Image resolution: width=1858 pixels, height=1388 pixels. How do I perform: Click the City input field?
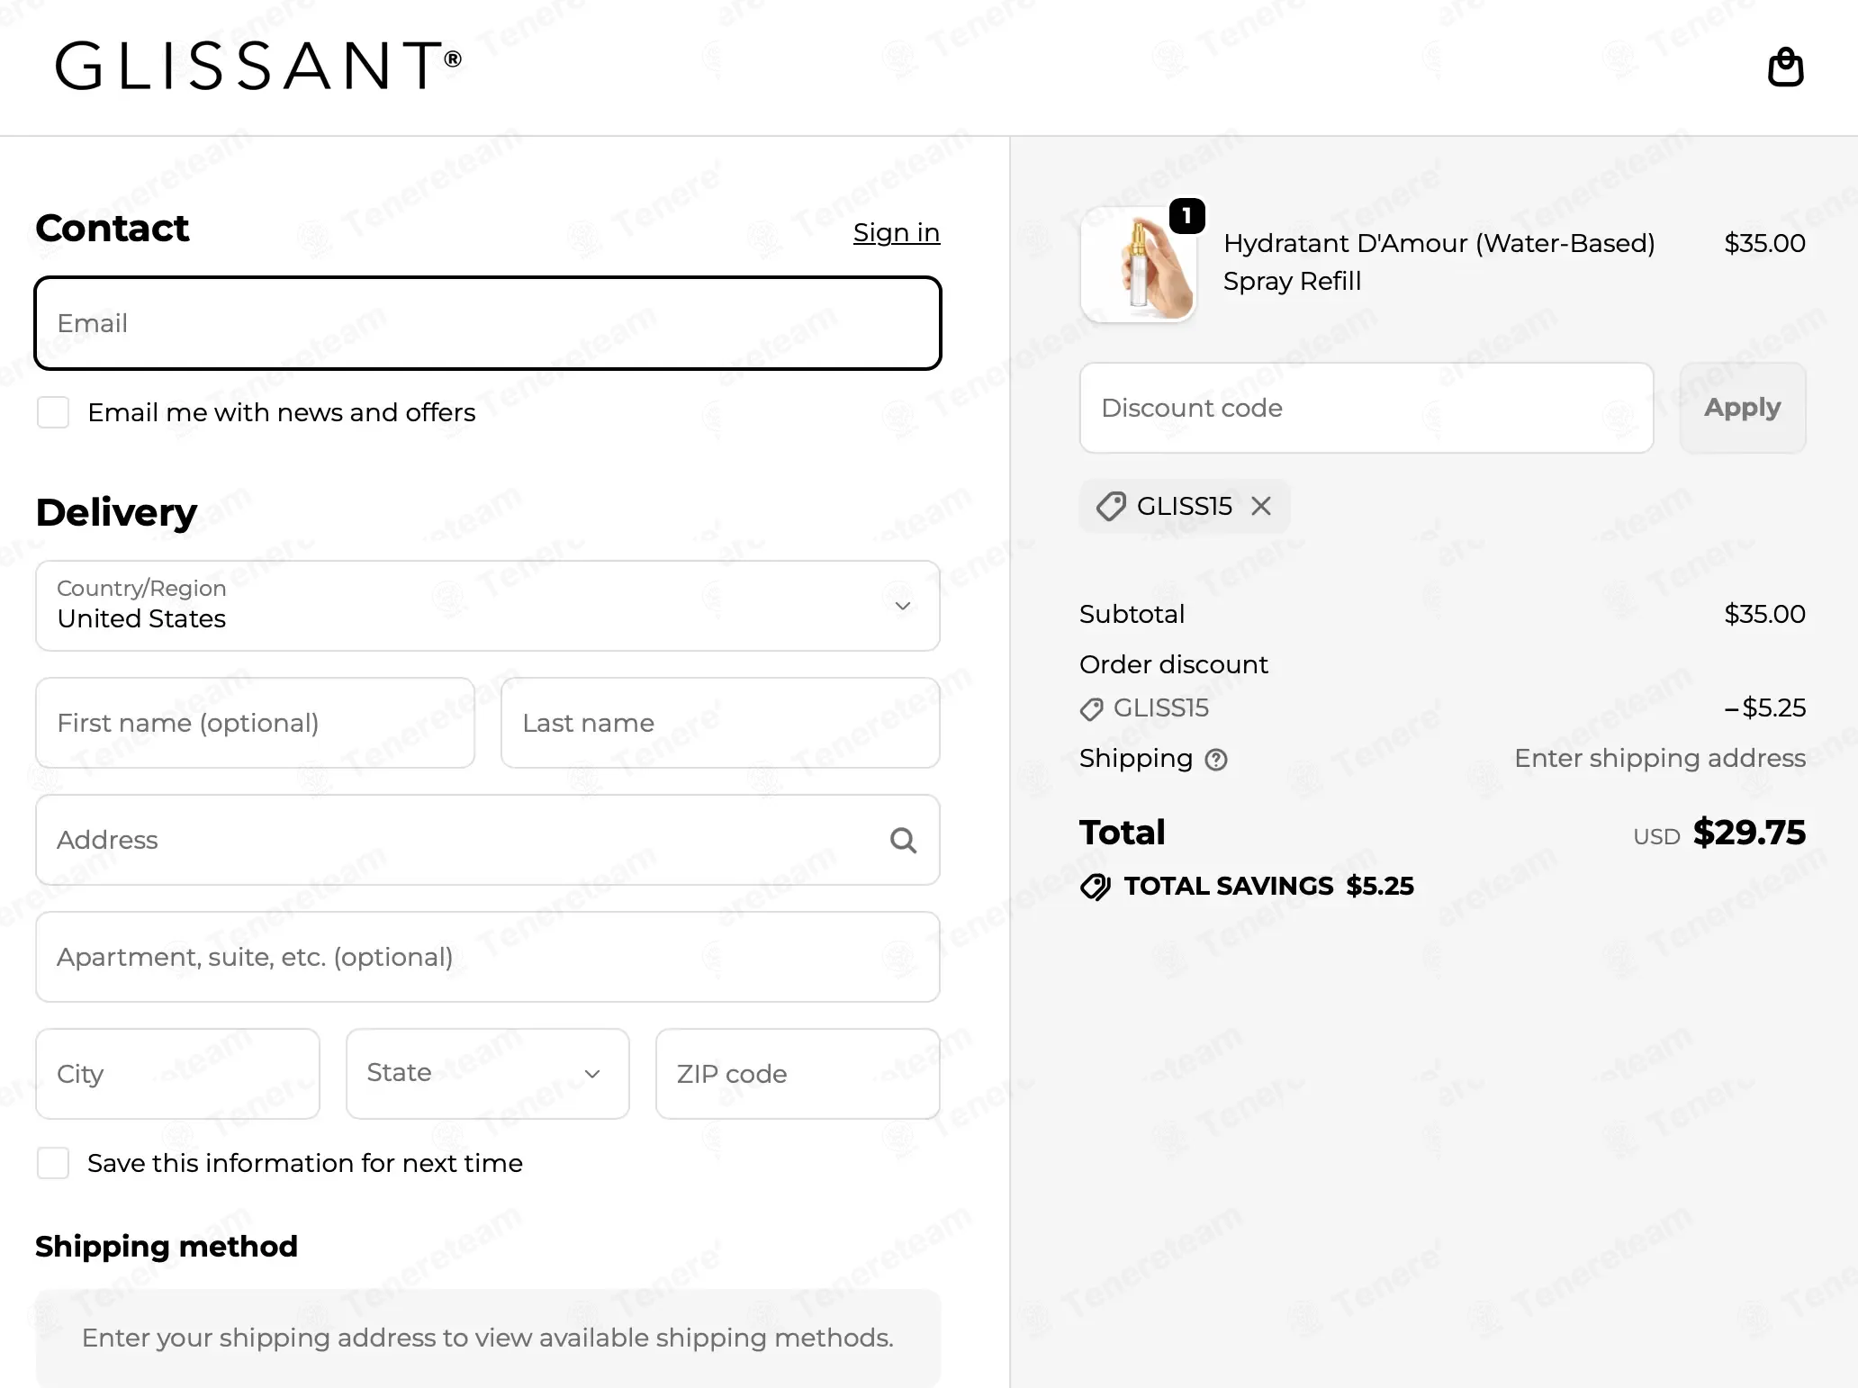(178, 1074)
